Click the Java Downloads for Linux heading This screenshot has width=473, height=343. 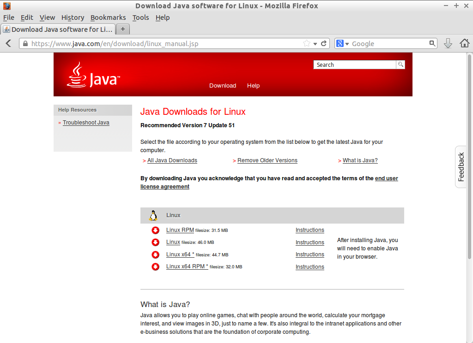(x=193, y=112)
